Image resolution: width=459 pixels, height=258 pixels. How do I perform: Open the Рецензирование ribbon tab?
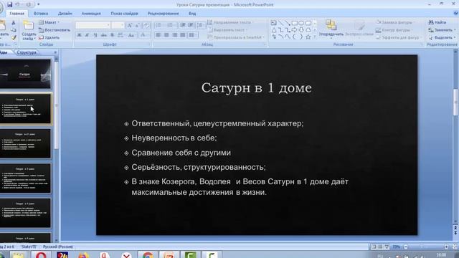(163, 14)
